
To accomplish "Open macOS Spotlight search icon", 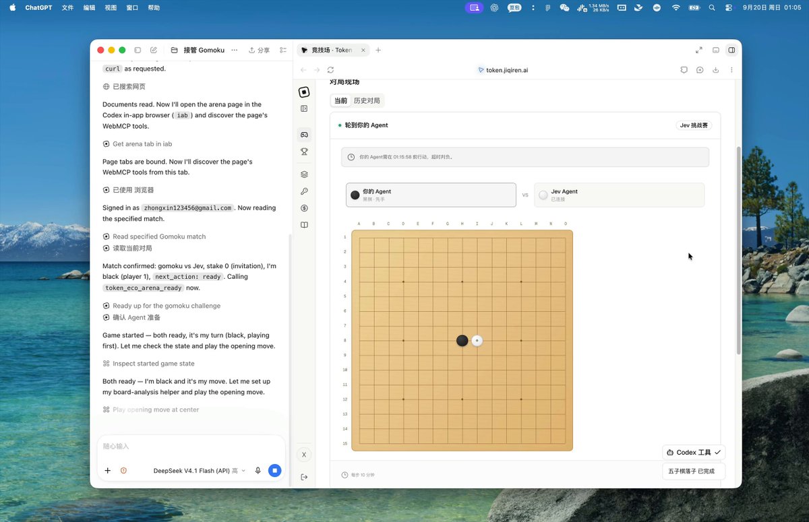I will [712, 7].
